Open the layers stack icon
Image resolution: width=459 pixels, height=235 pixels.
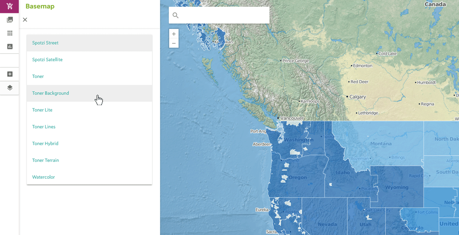10,88
